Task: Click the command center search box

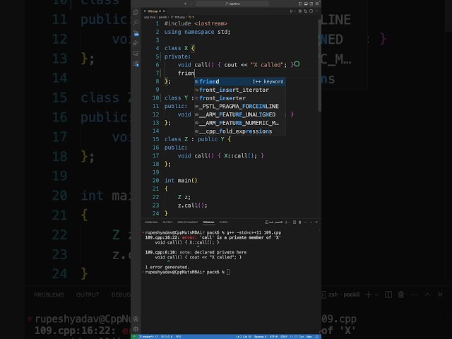Action: coord(232,4)
